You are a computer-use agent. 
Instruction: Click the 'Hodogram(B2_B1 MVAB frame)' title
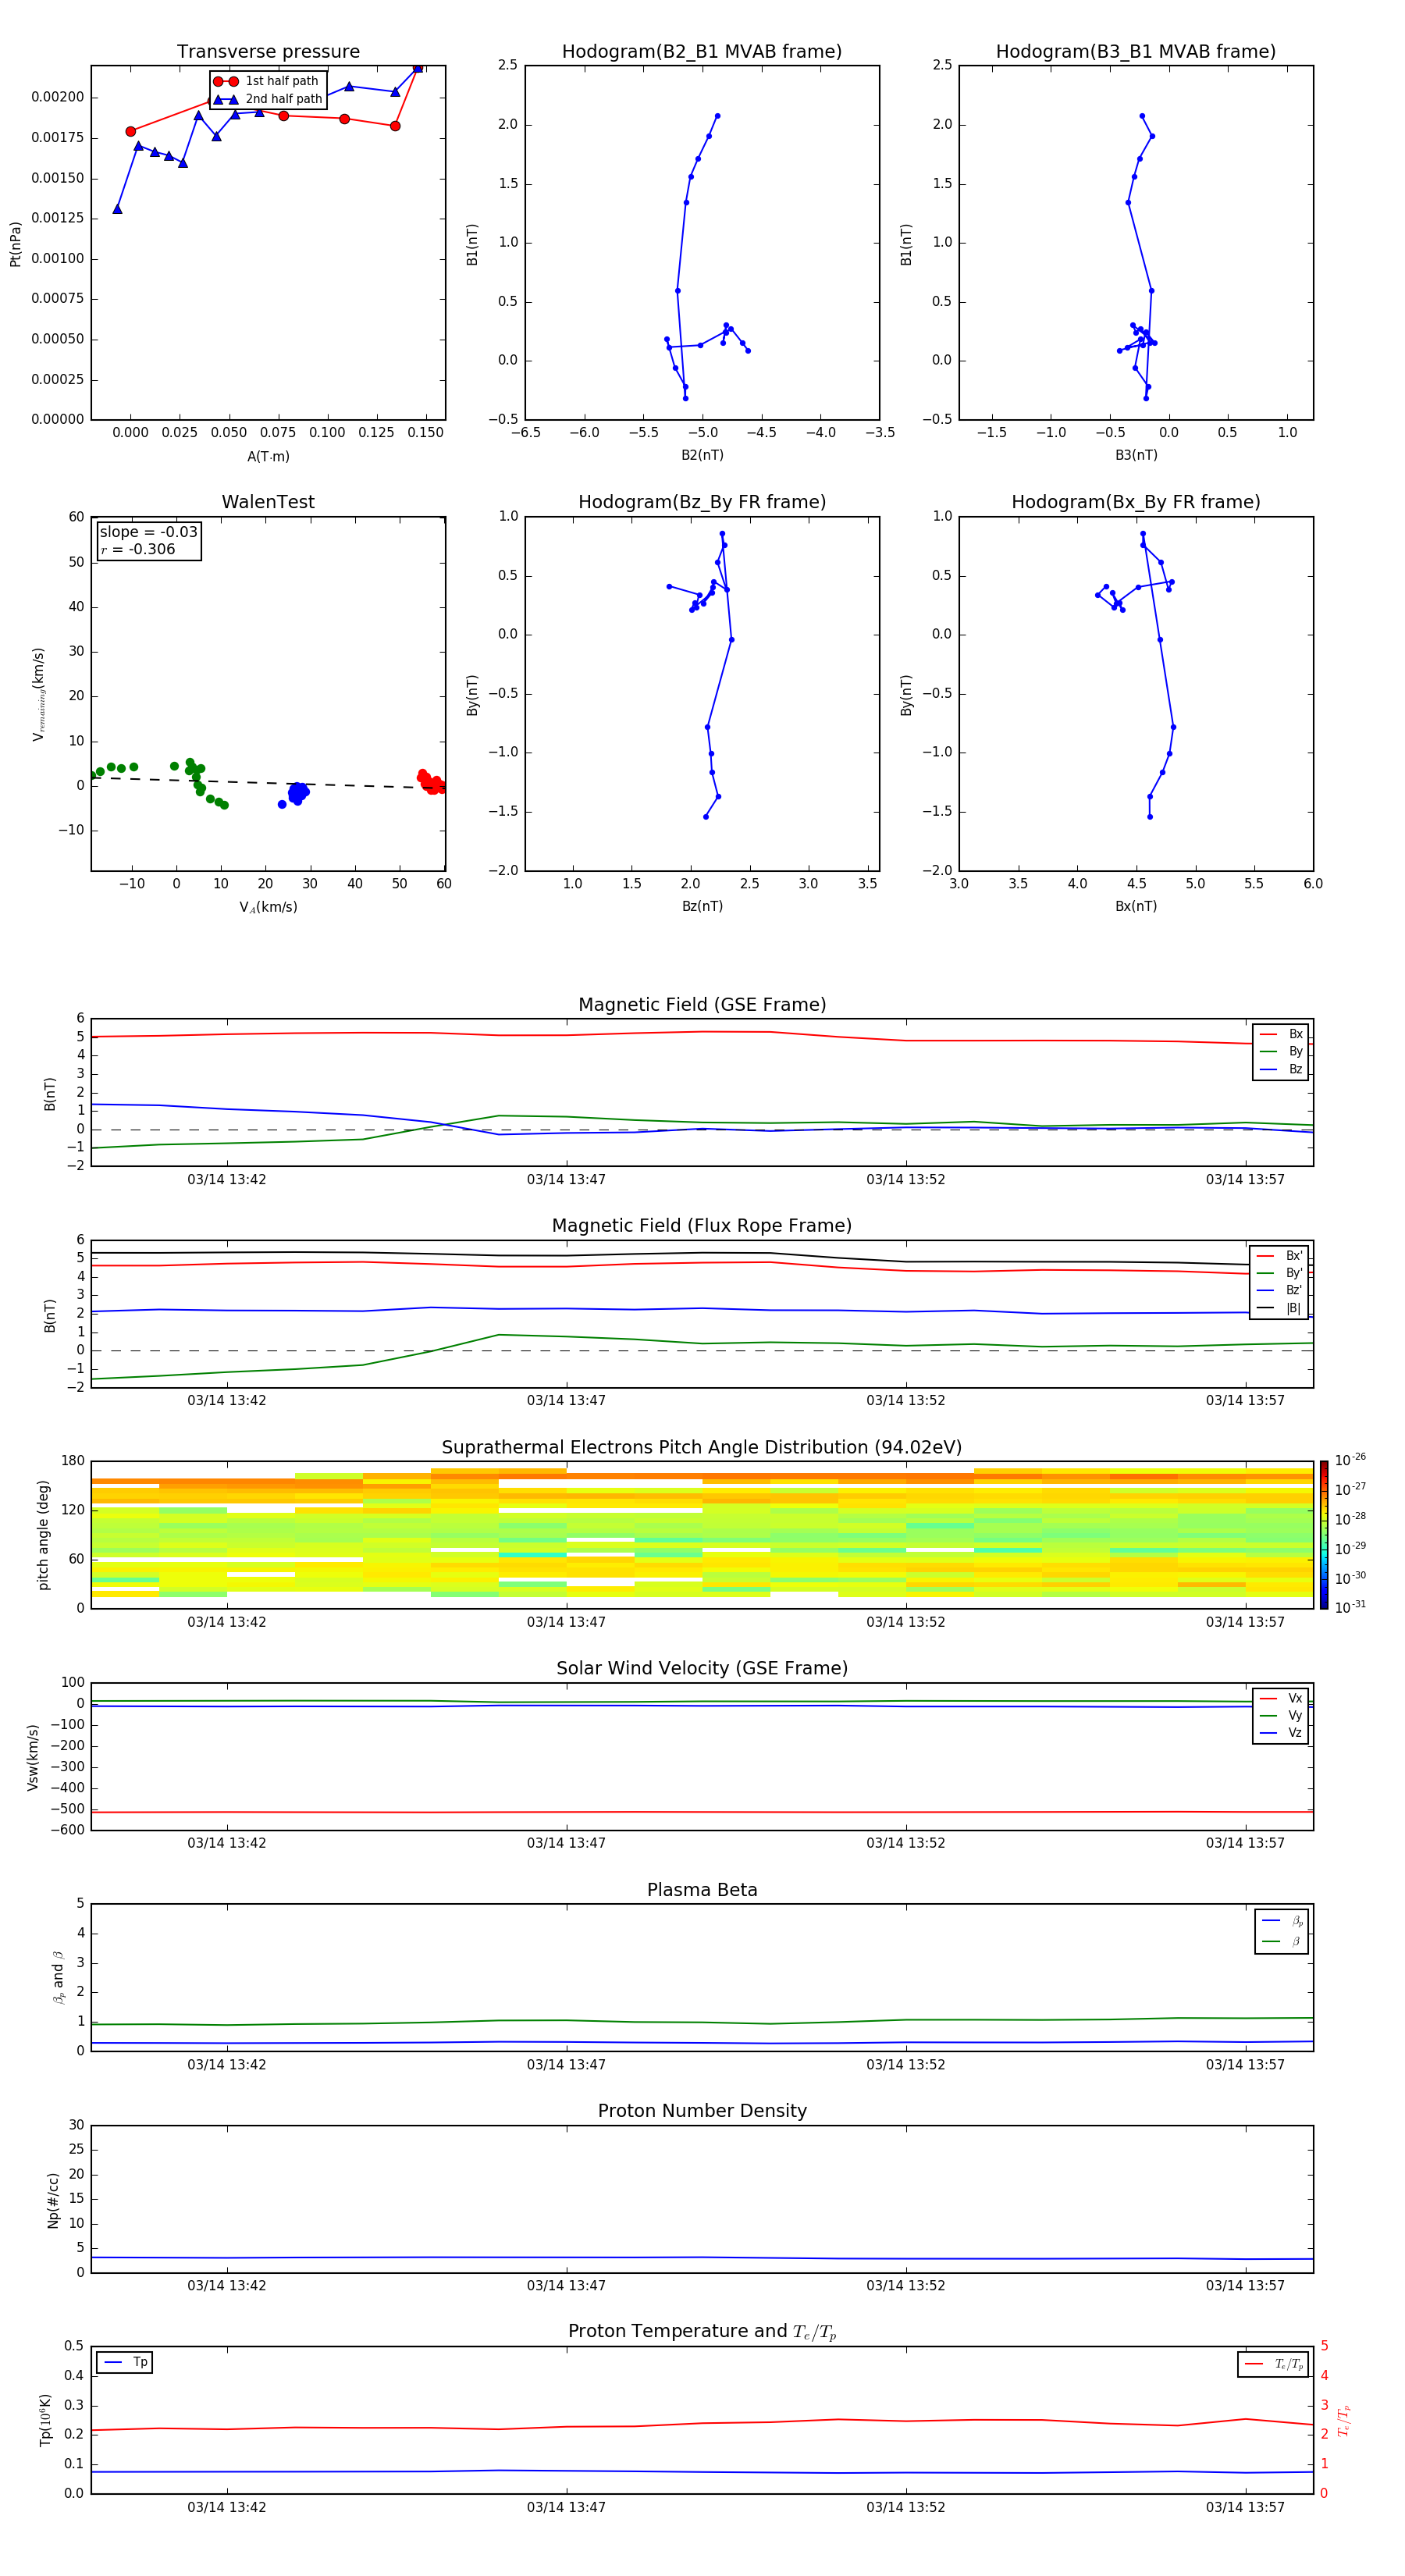702,52
